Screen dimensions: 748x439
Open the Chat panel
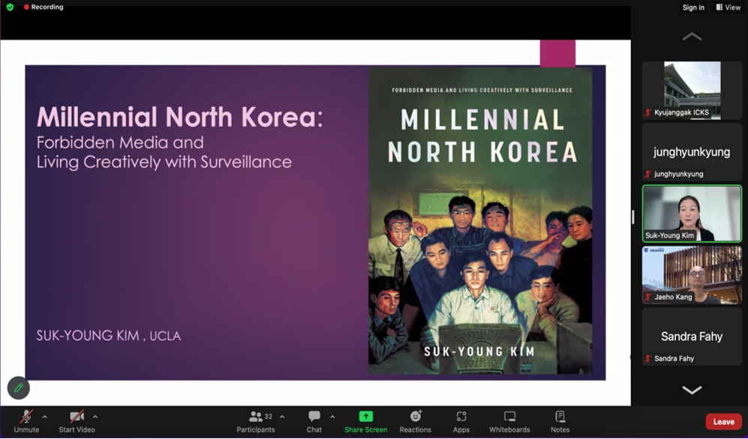tap(314, 422)
